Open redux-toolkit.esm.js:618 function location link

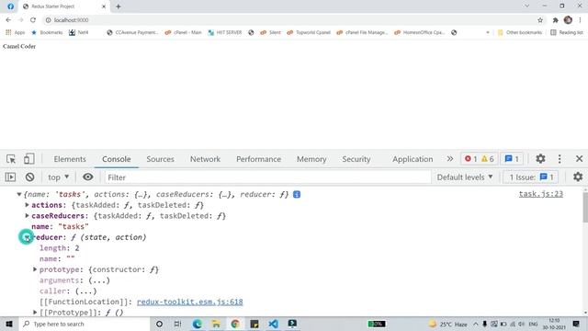pos(190,302)
